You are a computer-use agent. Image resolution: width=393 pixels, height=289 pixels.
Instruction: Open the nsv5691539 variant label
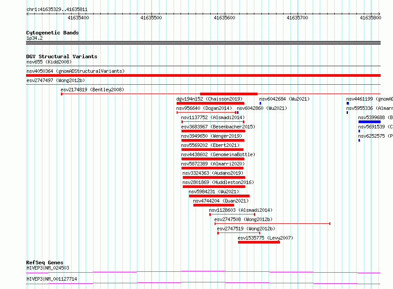(x=375, y=127)
